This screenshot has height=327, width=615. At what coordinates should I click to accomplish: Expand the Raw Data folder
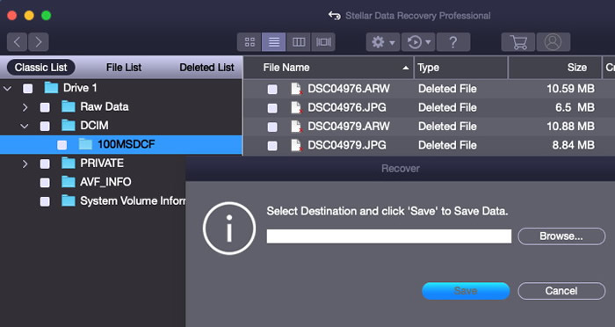(x=25, y=107)
